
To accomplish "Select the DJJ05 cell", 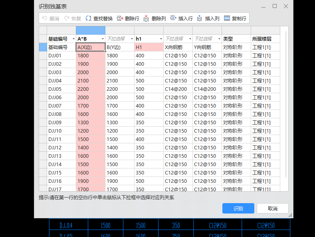I will tap(61, 89).
